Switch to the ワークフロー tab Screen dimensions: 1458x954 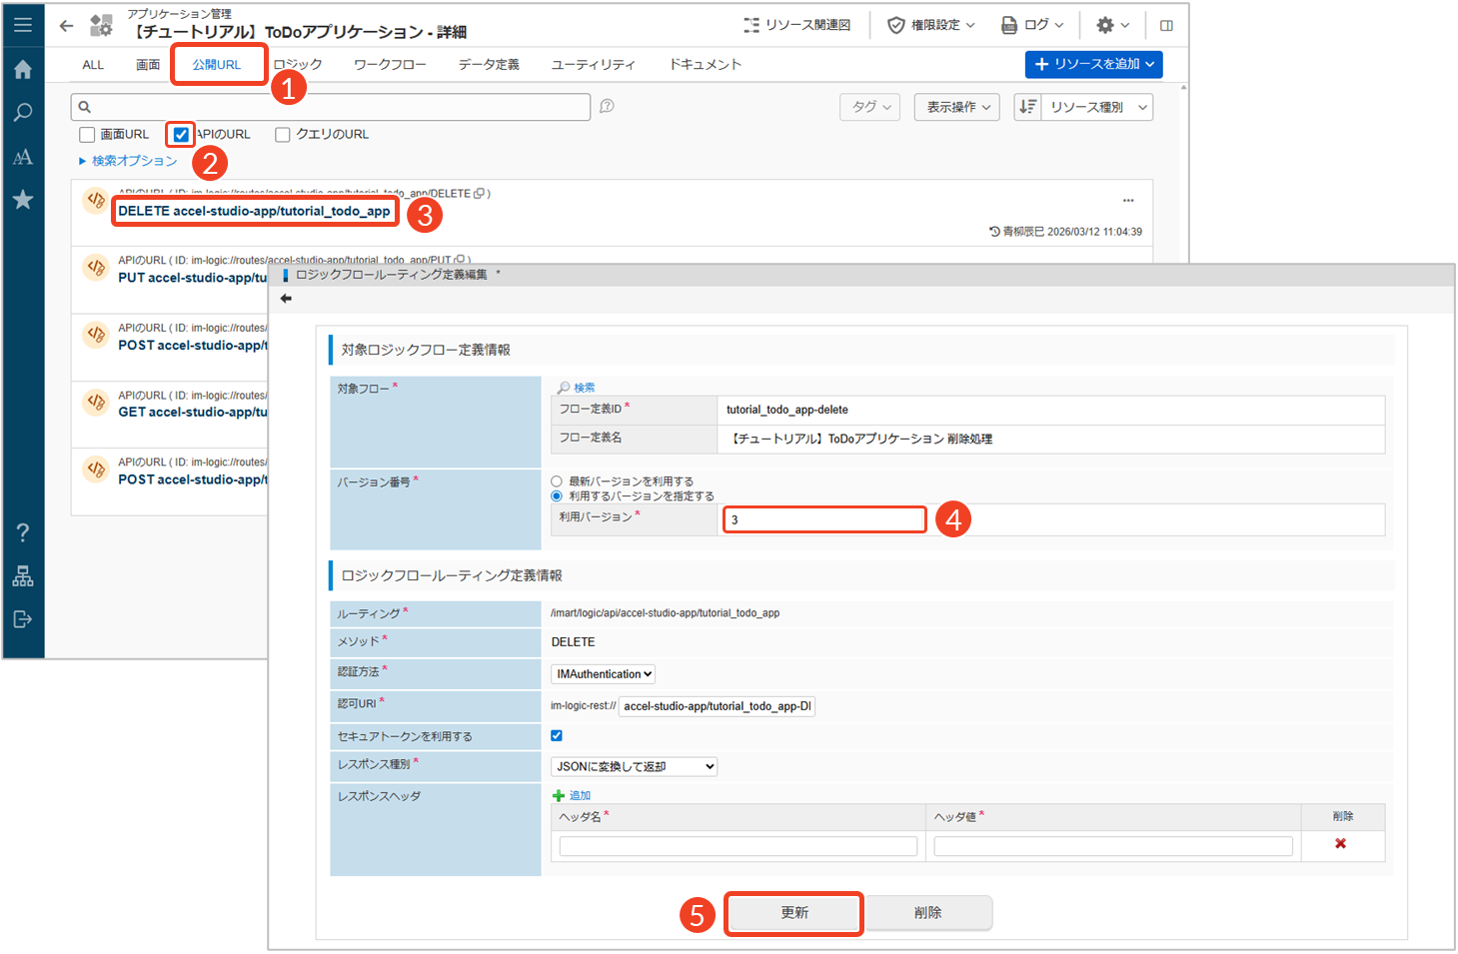390,65
